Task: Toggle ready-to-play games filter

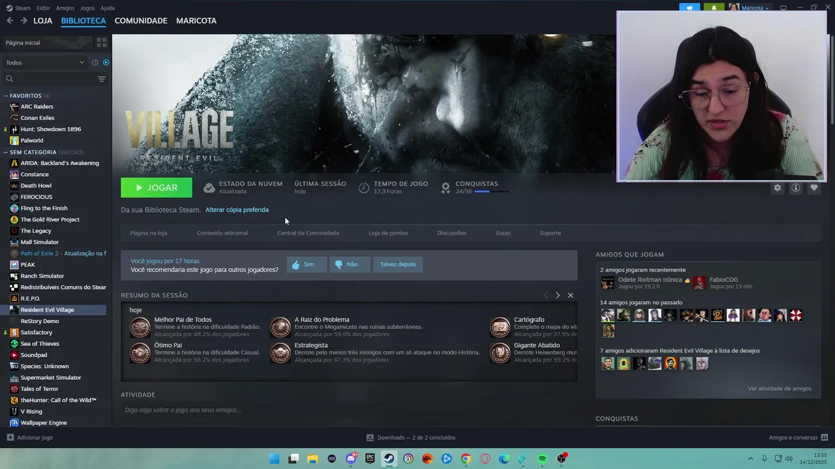Action: coord(106,63)
